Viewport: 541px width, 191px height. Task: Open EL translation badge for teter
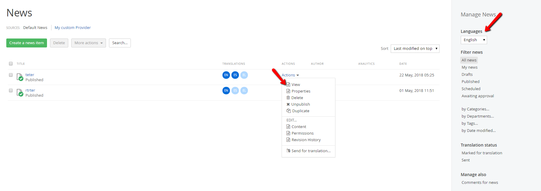[x=244, y=75]
